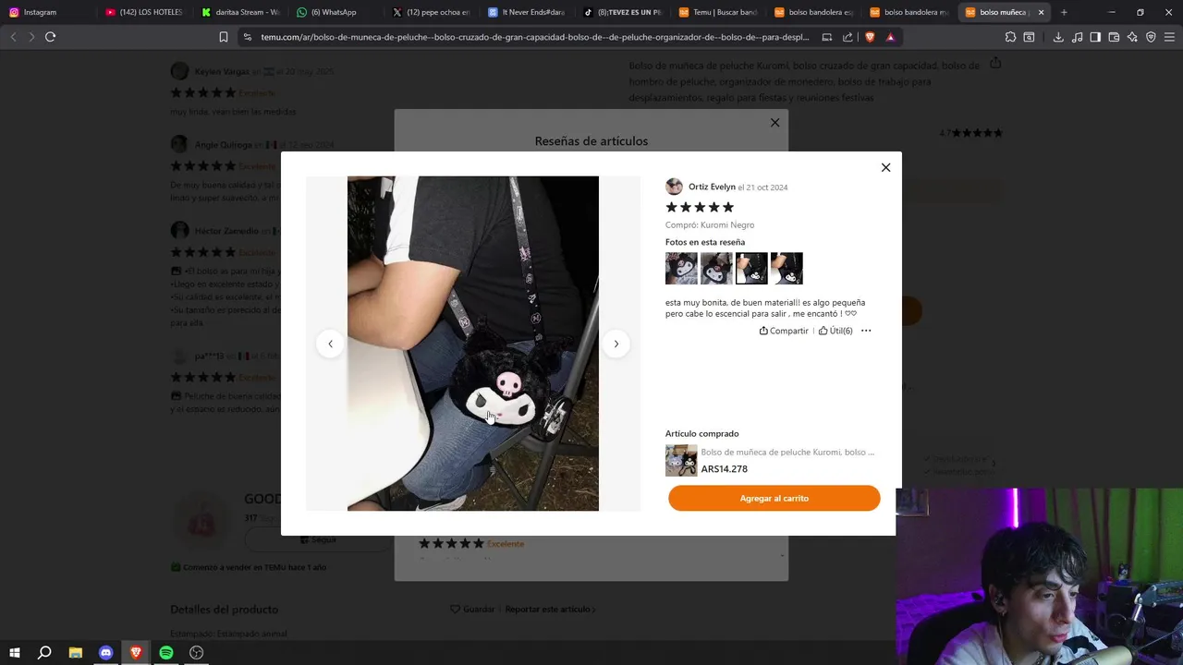
Task: Reload the current page
Action: 50,37
